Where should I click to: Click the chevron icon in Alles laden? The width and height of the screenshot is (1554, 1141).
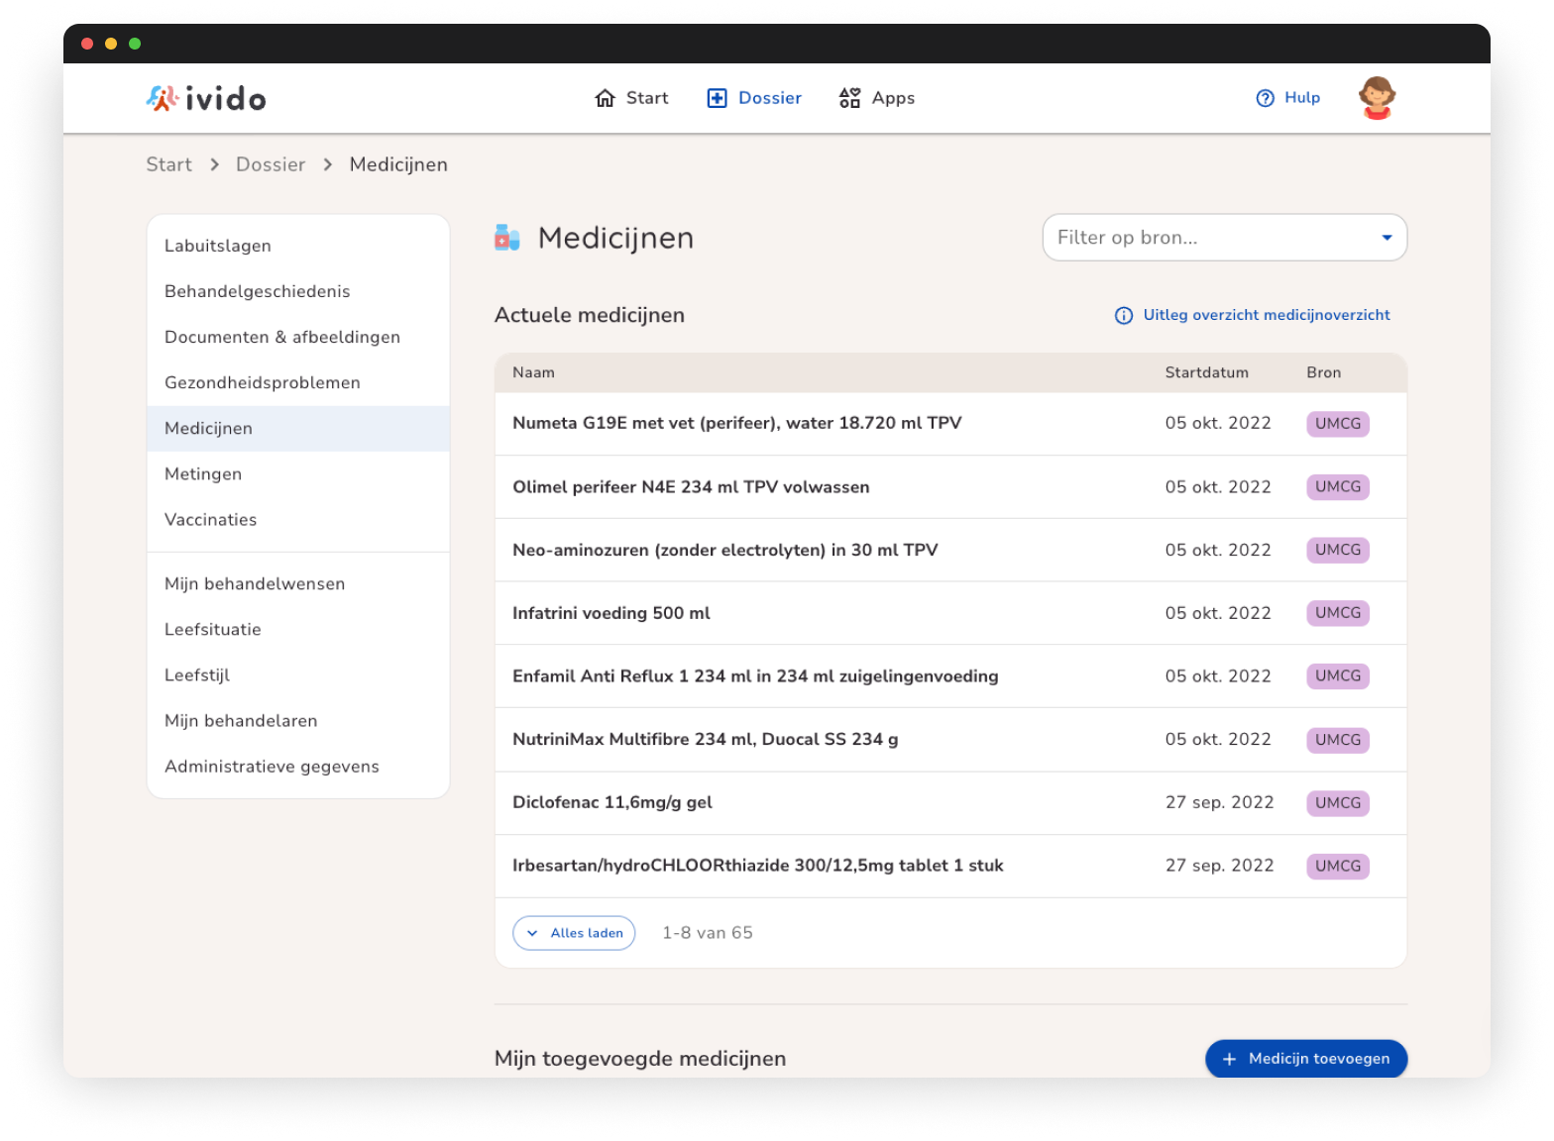[532, 933]
